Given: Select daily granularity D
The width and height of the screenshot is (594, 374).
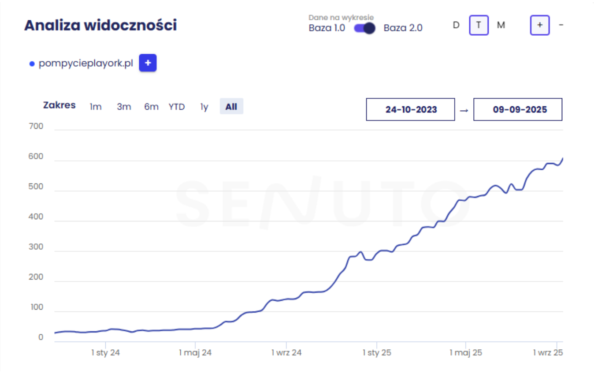Looking at the screenshot, I should pos(456,25).
